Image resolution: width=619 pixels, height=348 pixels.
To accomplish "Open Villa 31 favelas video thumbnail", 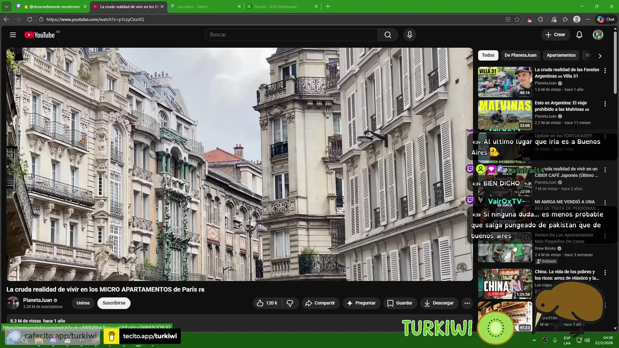I will 505,82.
